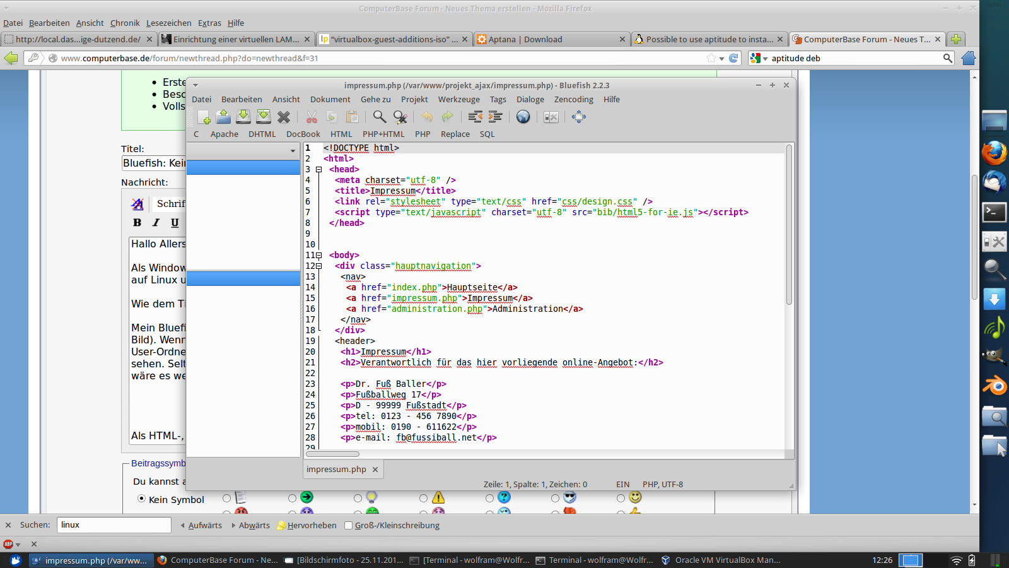Click the fullscreen icon in Bluefish toolbar
The height and width of the screenshot is (568, 1009).
coord(578,117)
